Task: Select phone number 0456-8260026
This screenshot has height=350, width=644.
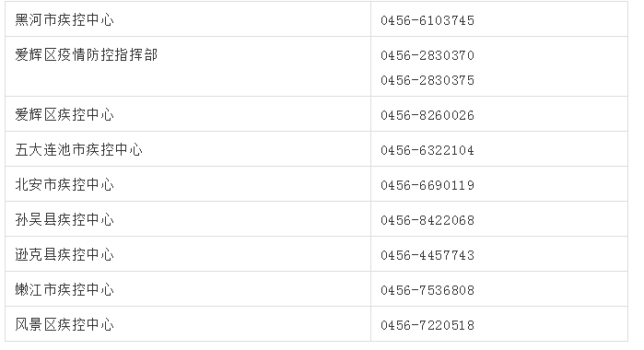Action: [x=427, y=115]
